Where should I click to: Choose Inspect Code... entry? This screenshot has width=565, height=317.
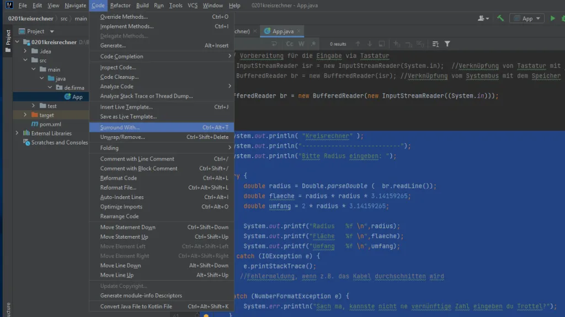click(162, 67)
